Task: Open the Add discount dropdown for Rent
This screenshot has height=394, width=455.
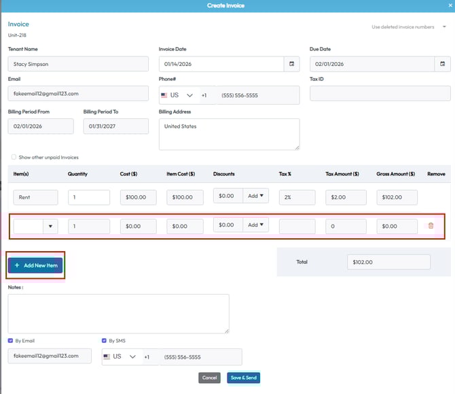Action: [257, 196]
